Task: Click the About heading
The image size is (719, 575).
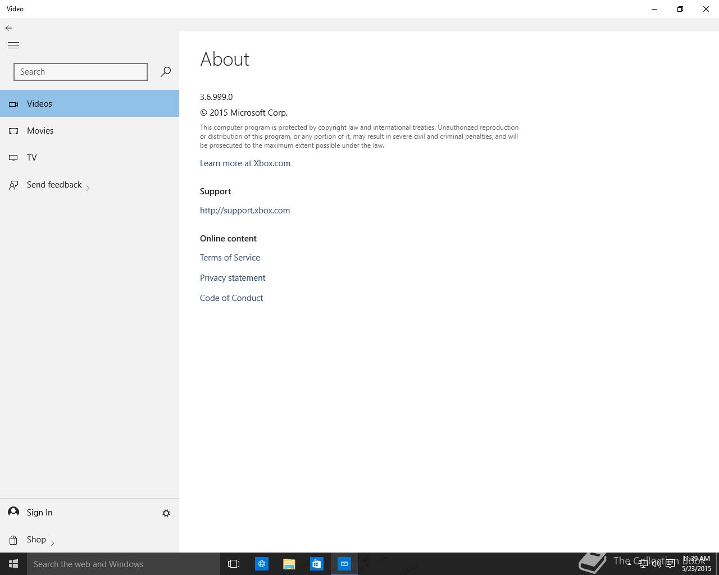Action: (225, 59)
